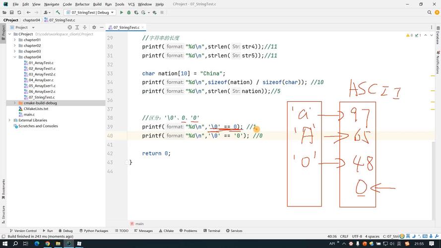This screenshot has width=441, height=248.
Task: Close the 07_StringTest.c editor tab
Action: tap(143, 27)
